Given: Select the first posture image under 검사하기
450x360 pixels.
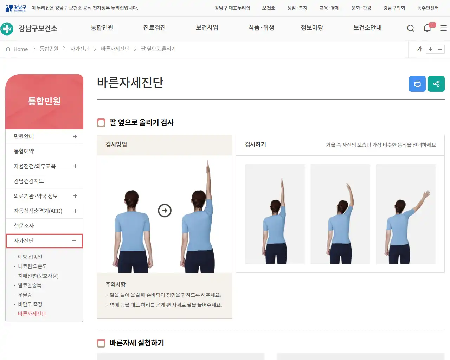Looking at the screenshot, I should click(275, 214).
